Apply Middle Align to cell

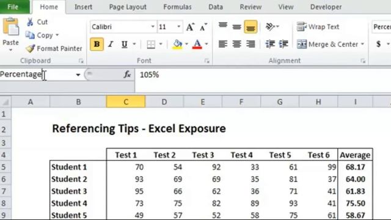coord(236,26)
